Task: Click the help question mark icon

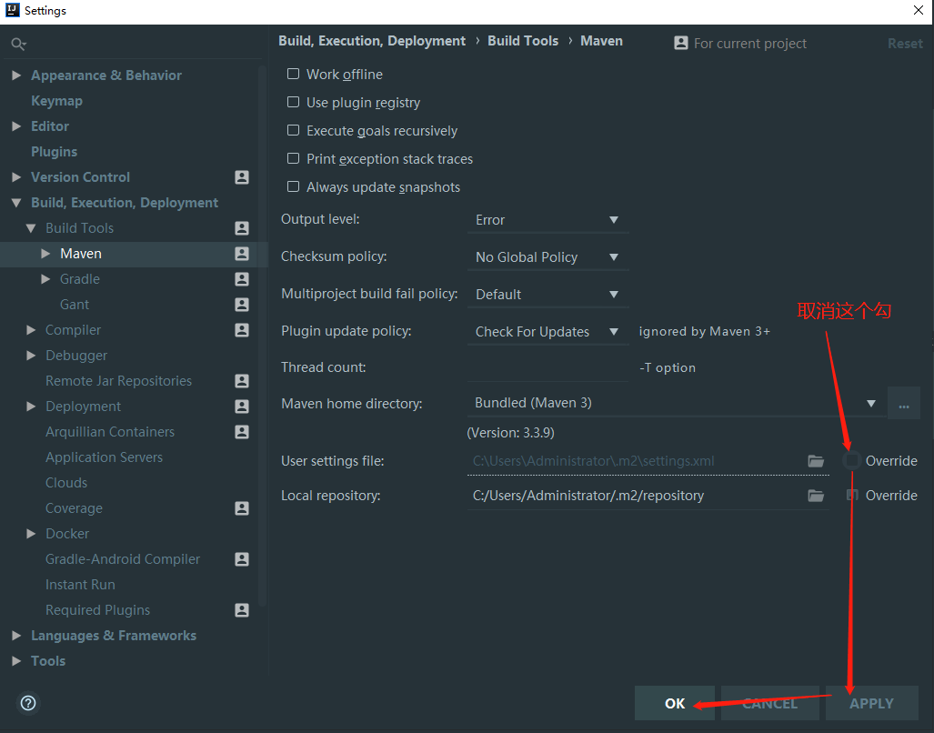Action: click(27, 703)
